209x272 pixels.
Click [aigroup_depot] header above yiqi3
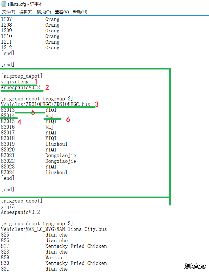coord(22,201)
